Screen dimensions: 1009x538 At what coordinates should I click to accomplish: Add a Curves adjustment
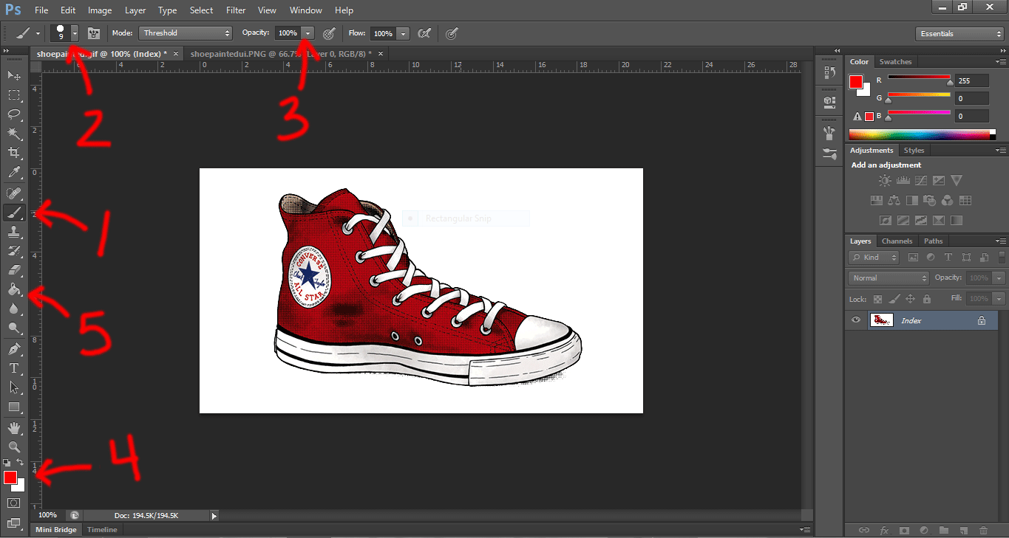[920, 180]
